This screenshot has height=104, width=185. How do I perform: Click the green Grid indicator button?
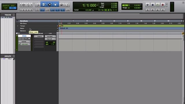click(x=125, y=5)
